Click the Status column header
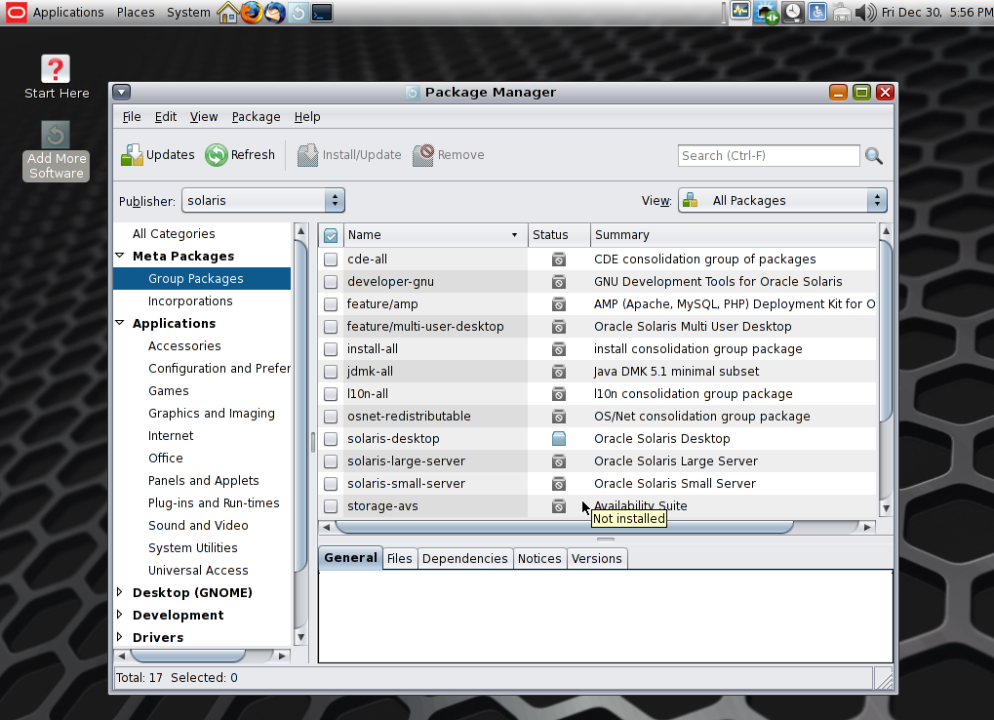This screenshot has width=994, height=720. click(559, 235)
